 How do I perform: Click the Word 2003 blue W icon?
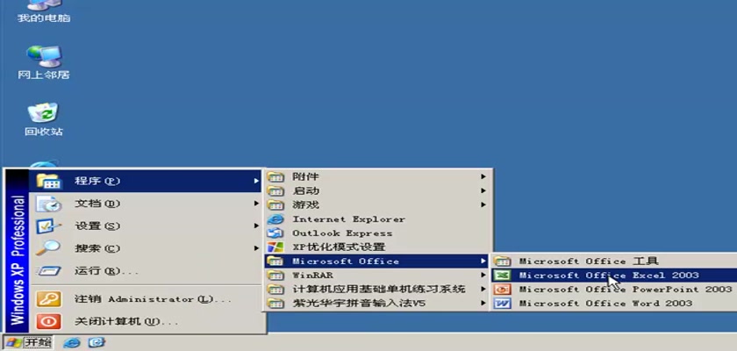[503, 304]
